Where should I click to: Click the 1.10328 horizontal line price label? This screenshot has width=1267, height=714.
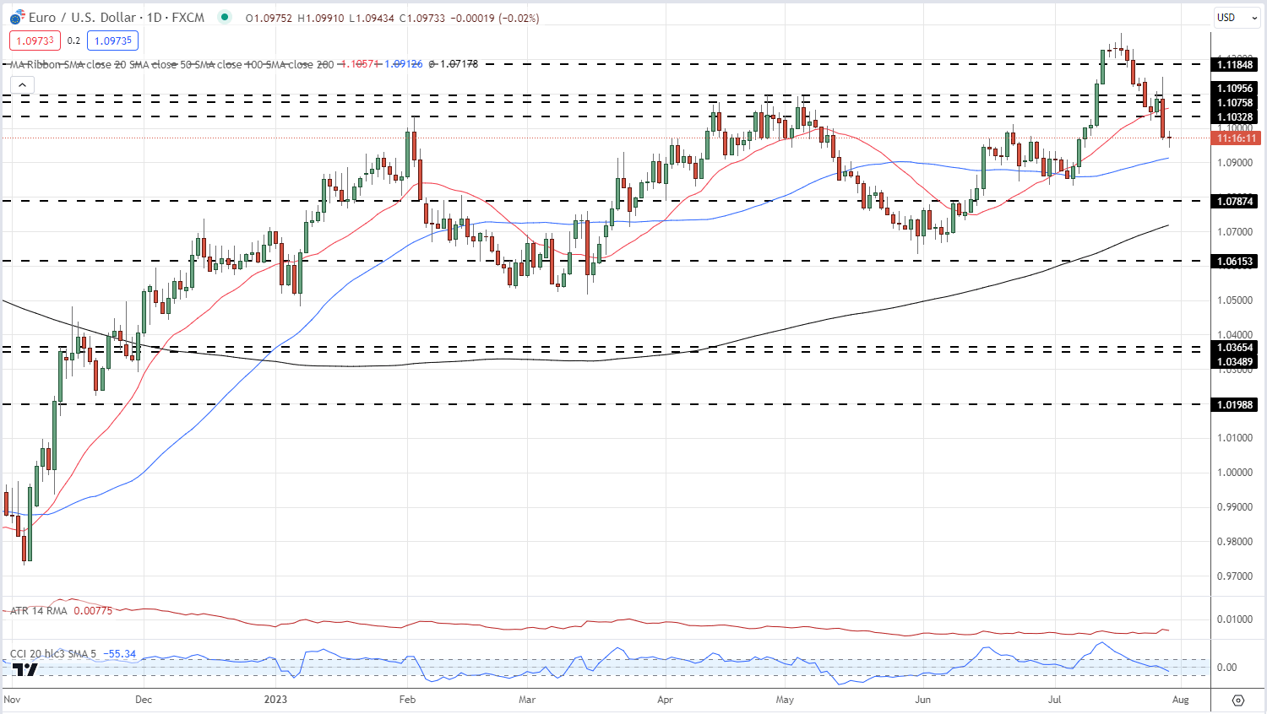tap(1235, 117)
